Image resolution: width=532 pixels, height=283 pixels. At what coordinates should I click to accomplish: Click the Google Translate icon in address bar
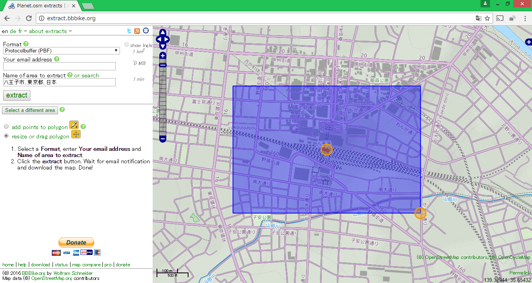[x=478, y=18]
